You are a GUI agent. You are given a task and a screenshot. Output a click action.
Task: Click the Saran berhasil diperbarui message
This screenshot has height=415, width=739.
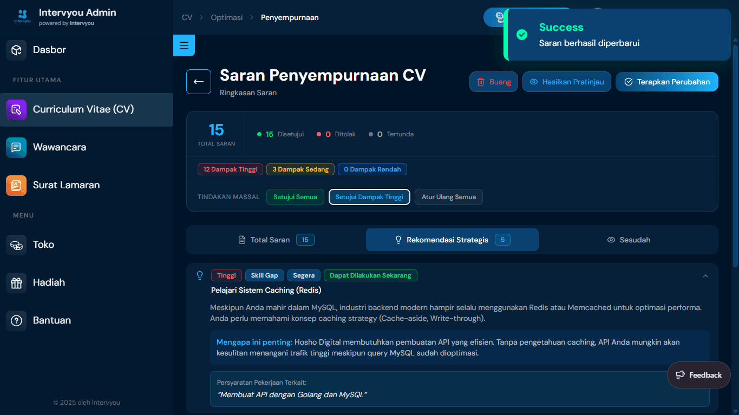(590, 43)
